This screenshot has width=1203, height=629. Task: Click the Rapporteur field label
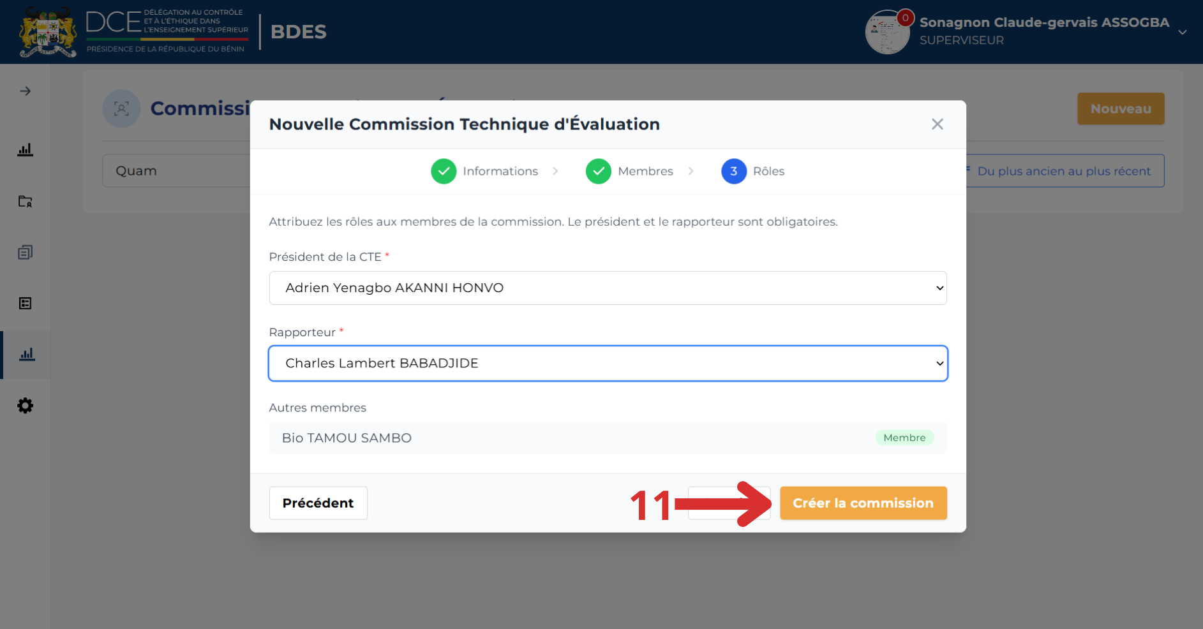[x=306, y=332]
